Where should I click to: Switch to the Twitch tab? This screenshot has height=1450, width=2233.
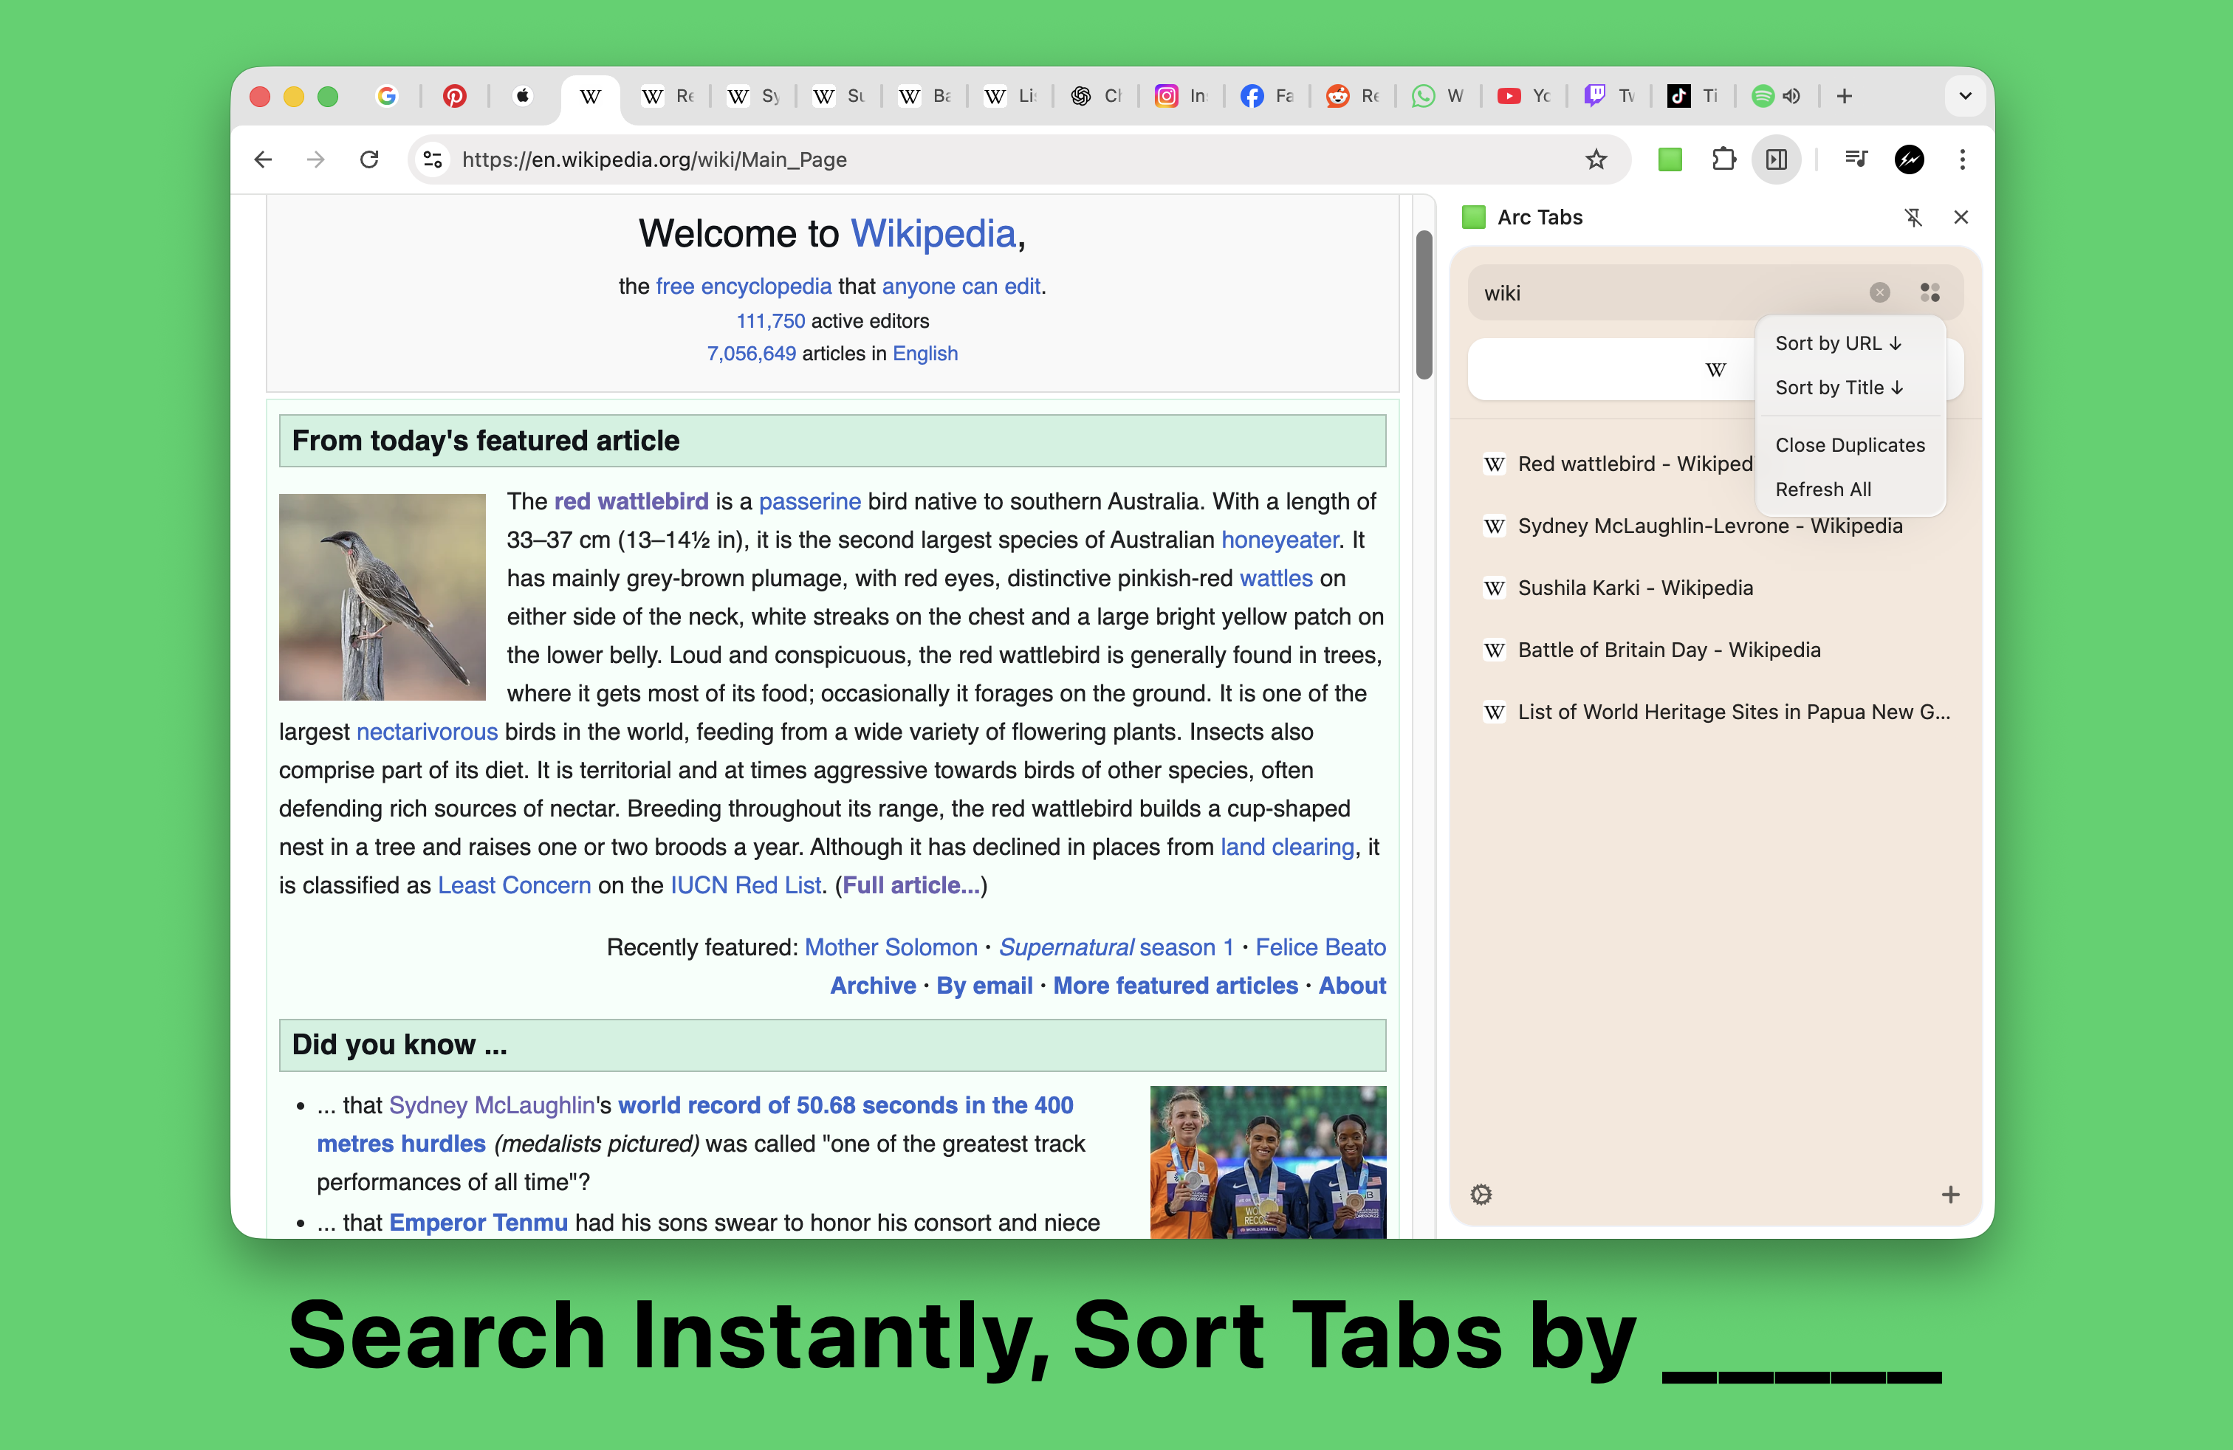click(1608, 96)
